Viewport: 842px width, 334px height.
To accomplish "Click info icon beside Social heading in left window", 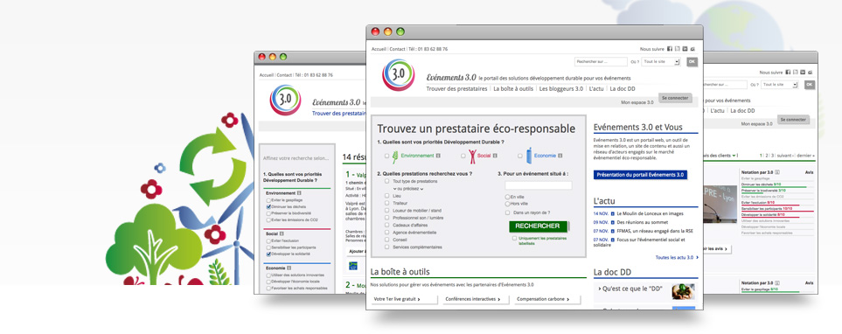I will (x=282, y=233).
